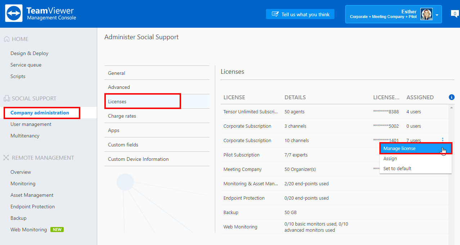Click the 0 users assigned value

coord(414,126)
